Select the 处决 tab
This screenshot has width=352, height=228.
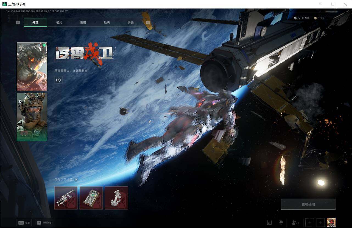coord(107,22)
